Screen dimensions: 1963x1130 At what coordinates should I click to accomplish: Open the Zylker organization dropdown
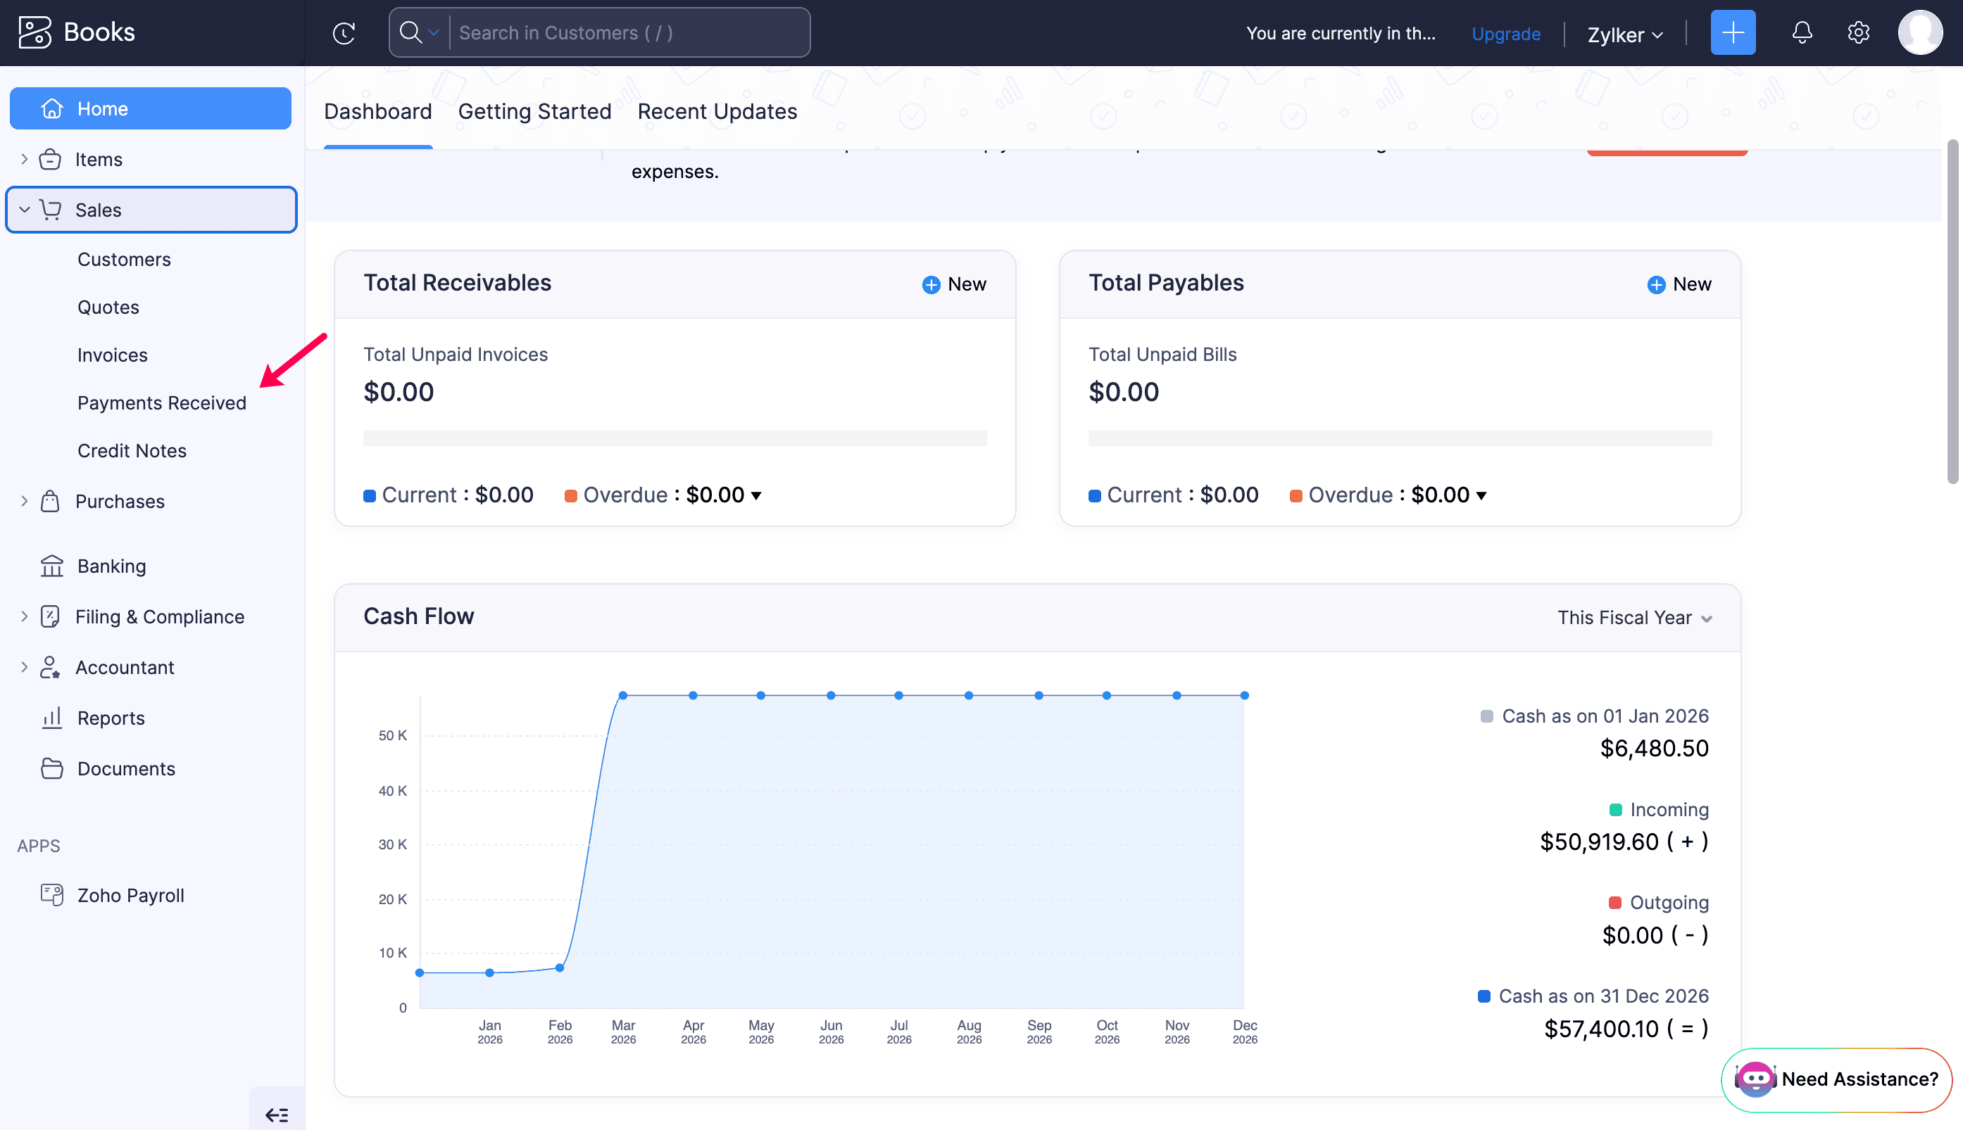pos(1624,34)
